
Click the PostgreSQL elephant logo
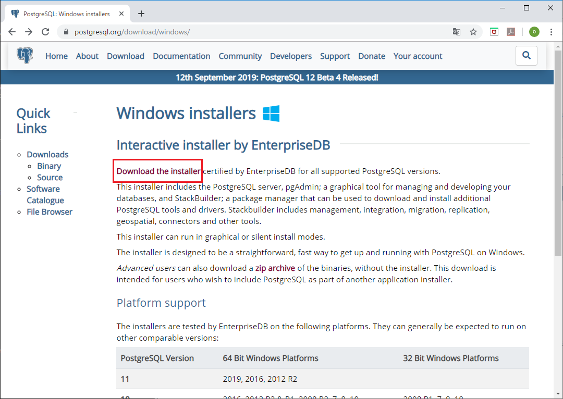tap(25, 56)
